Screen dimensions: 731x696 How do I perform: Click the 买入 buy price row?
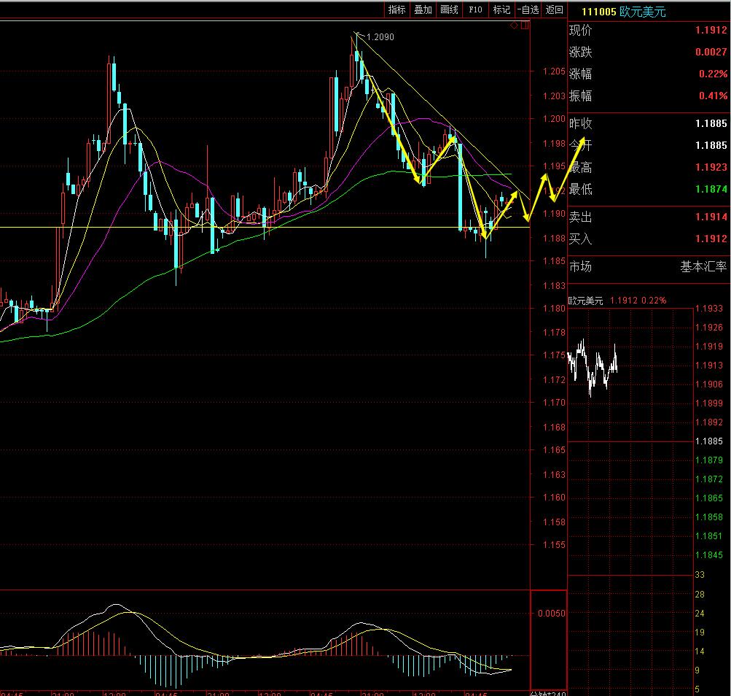click(x=647, y=239)
